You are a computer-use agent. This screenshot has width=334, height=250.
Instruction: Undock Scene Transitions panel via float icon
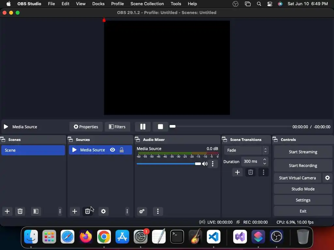(x=224, y=139)
